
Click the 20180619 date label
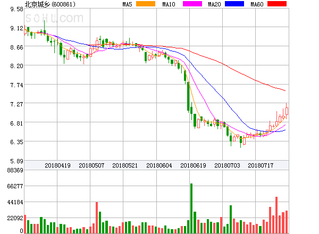coord(193,165)
